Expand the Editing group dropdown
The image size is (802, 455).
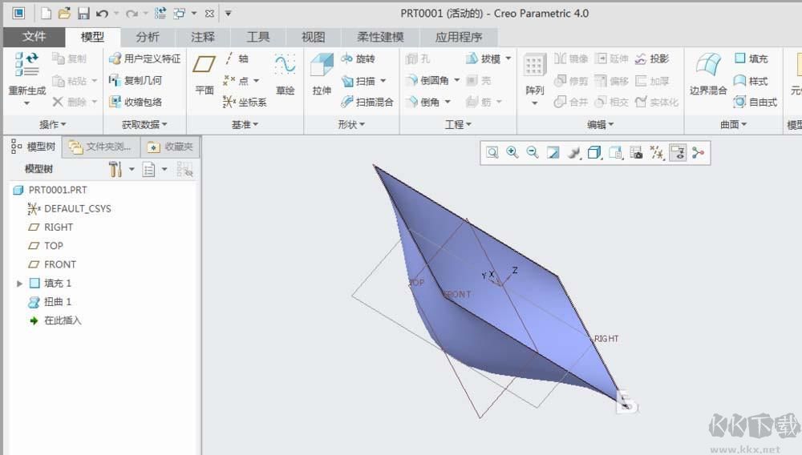click(x=600, y=124)
